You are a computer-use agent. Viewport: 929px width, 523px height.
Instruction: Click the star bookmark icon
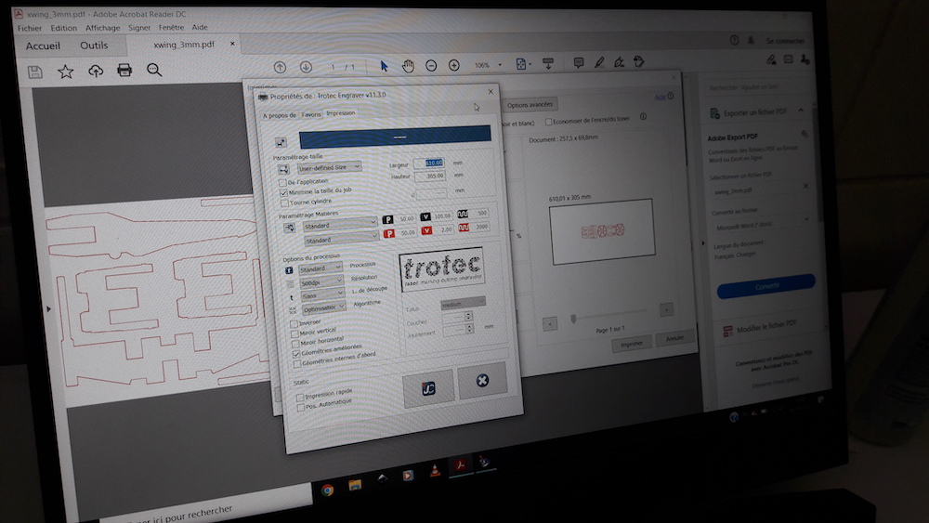[65, 72]
